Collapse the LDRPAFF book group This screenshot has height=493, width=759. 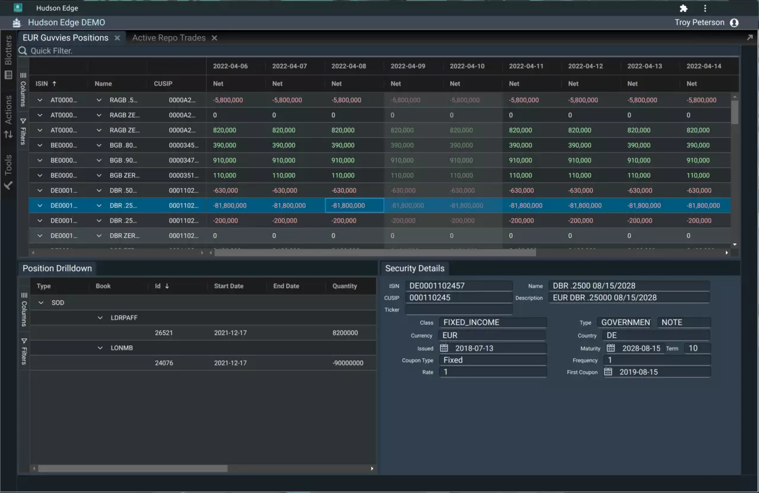click(100, 318)
